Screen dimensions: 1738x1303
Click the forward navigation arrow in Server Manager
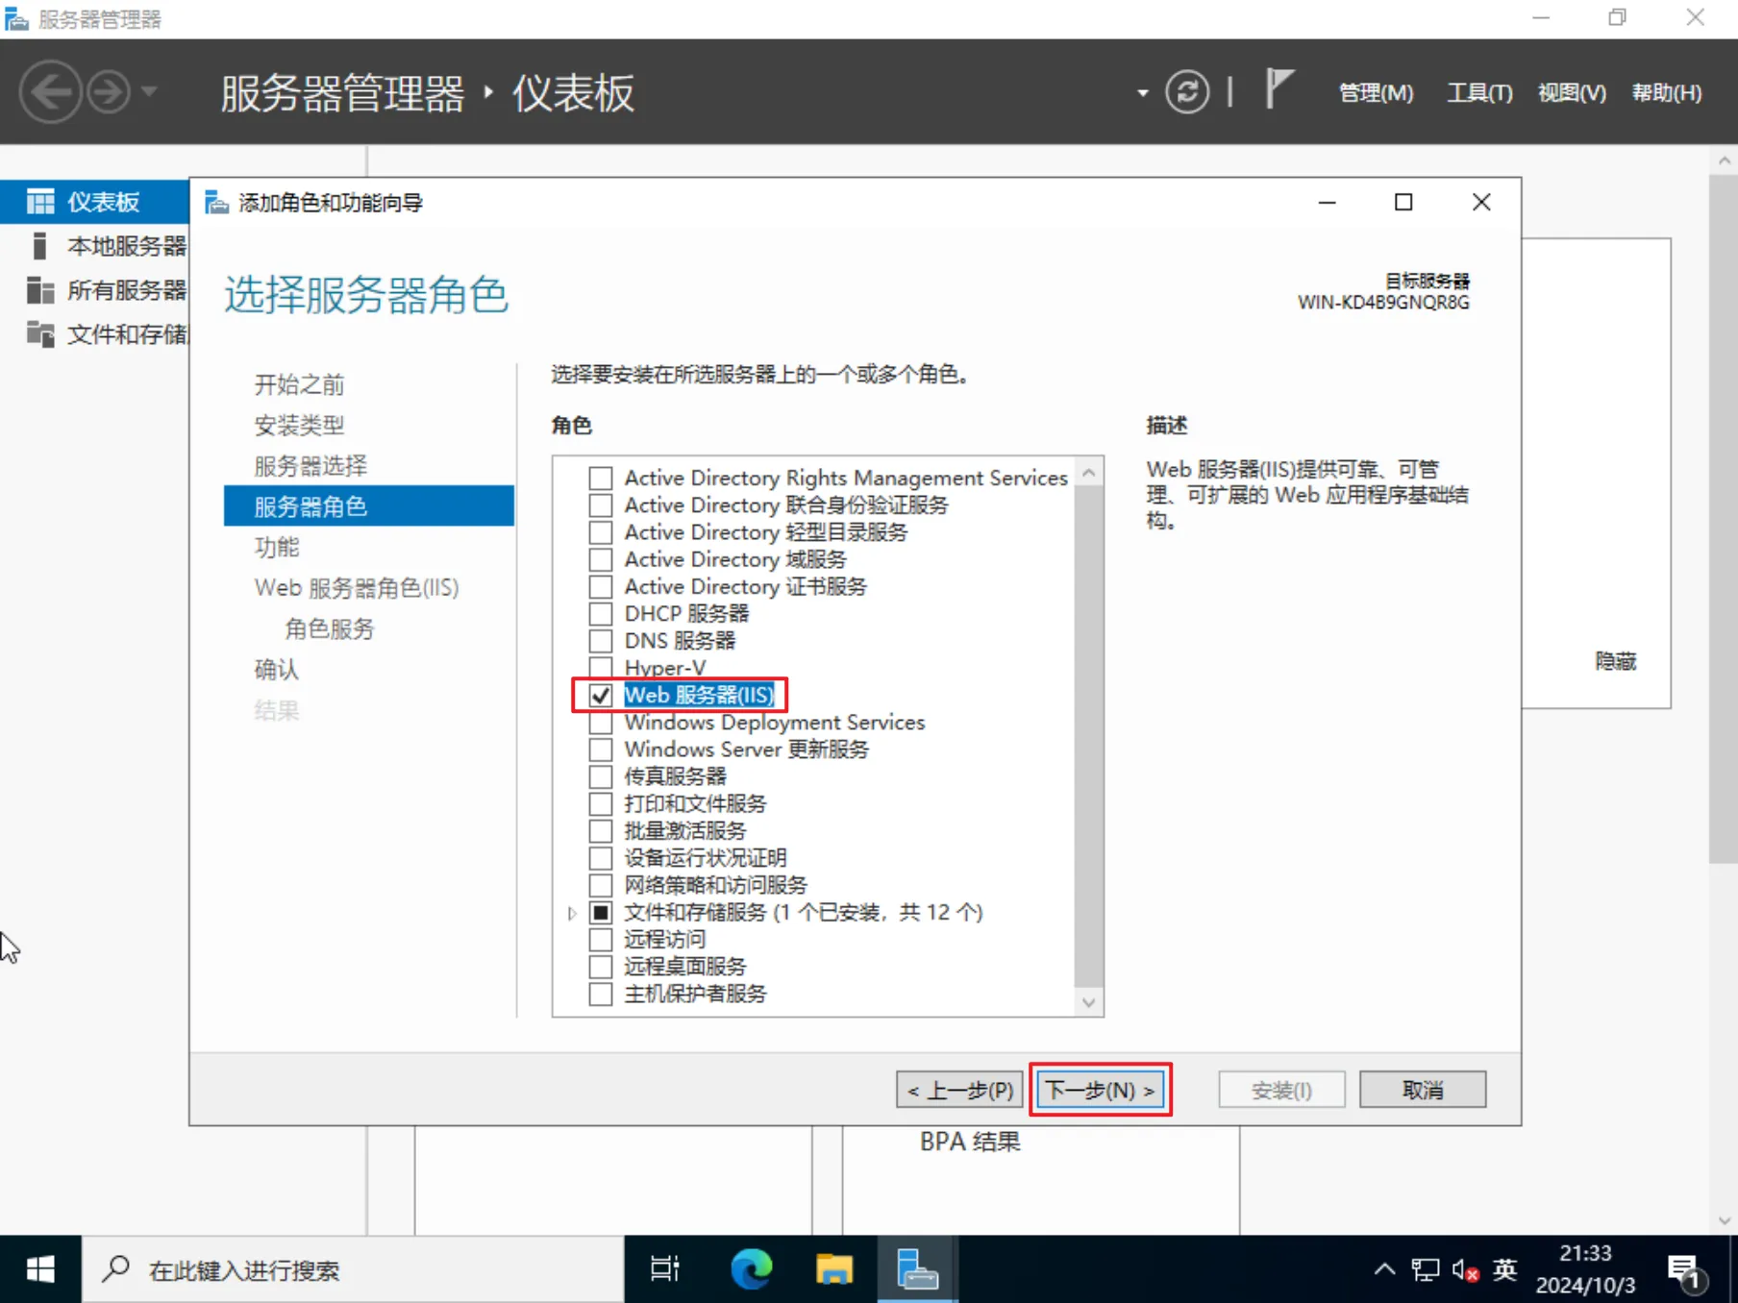click(x=109, y=92)
